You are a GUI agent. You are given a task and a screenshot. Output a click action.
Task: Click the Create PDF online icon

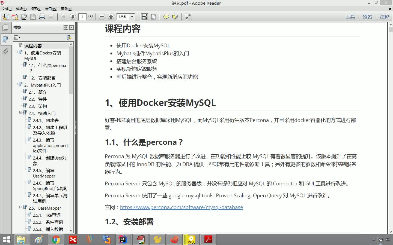(x=15, y=17)
